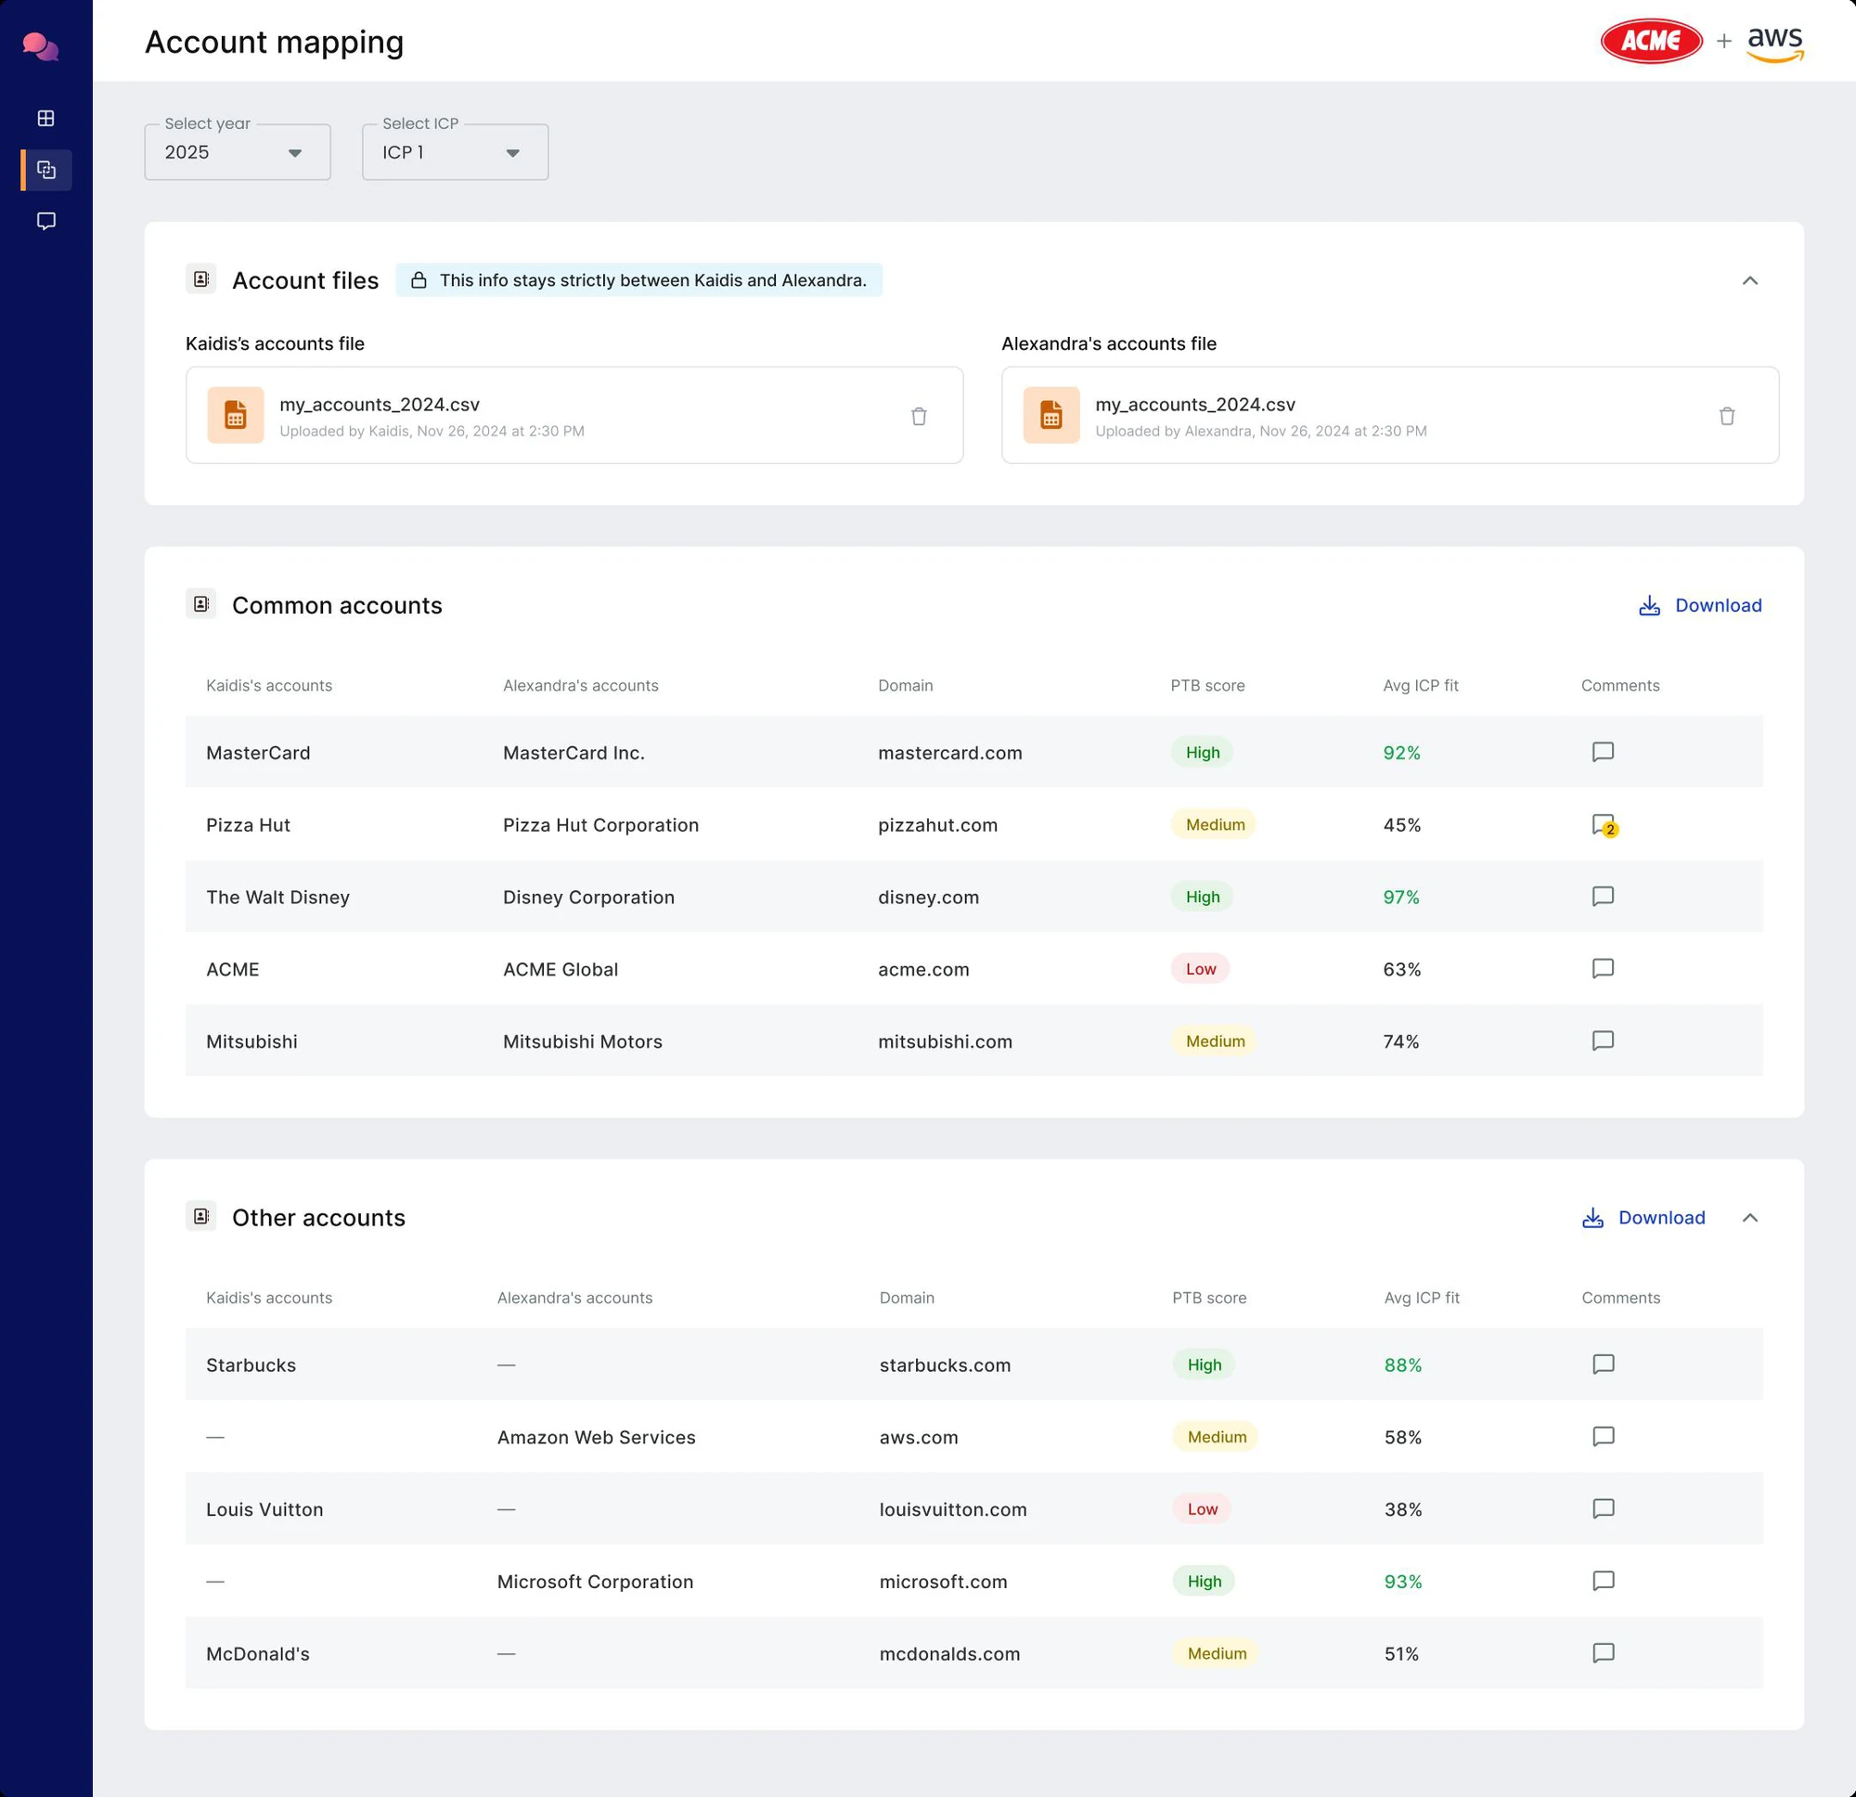Click the app logo in sidebar
1856x1797 pixels.
41,45
